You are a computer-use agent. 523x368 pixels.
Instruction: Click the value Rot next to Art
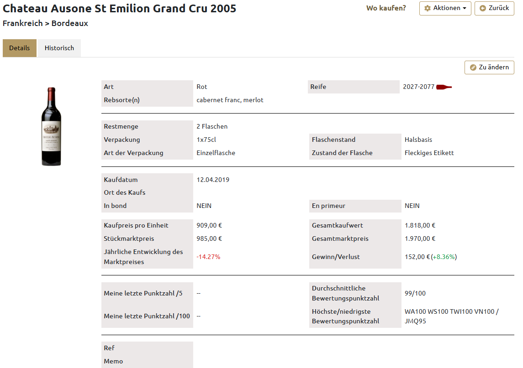pos(202,87)
